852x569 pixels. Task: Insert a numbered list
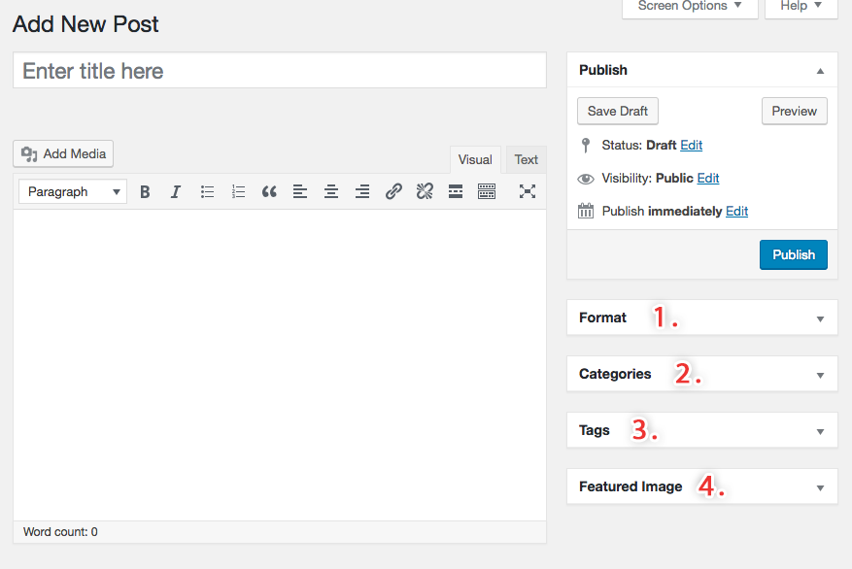coord(238,192)
